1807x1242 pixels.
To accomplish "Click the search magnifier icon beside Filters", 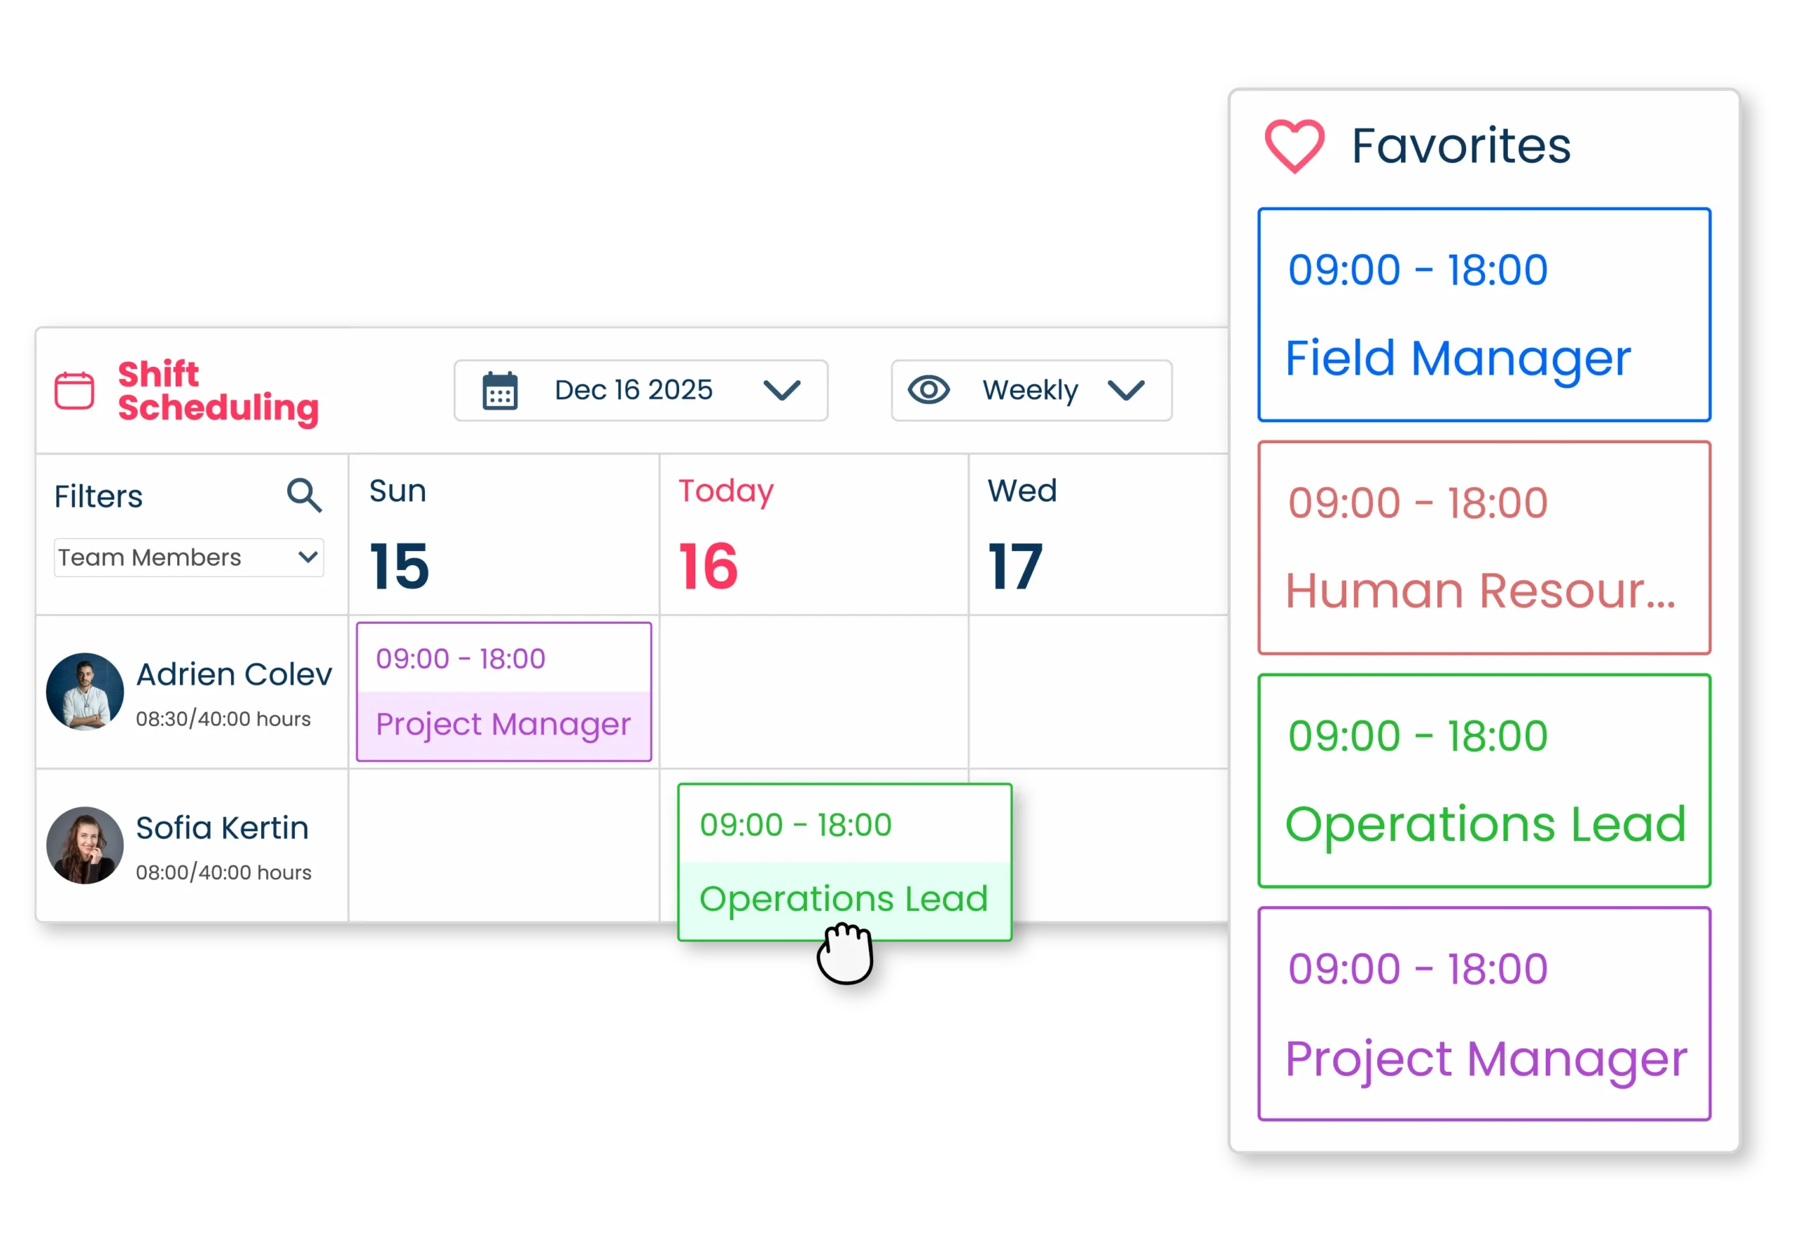I will pyautogui.click(x=304, y=495).
